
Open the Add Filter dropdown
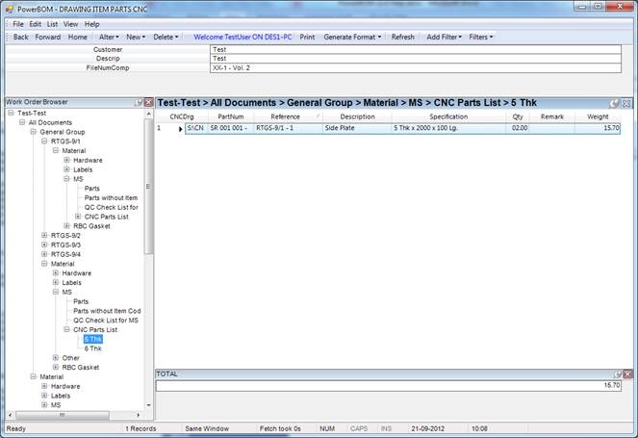[445, 37]
